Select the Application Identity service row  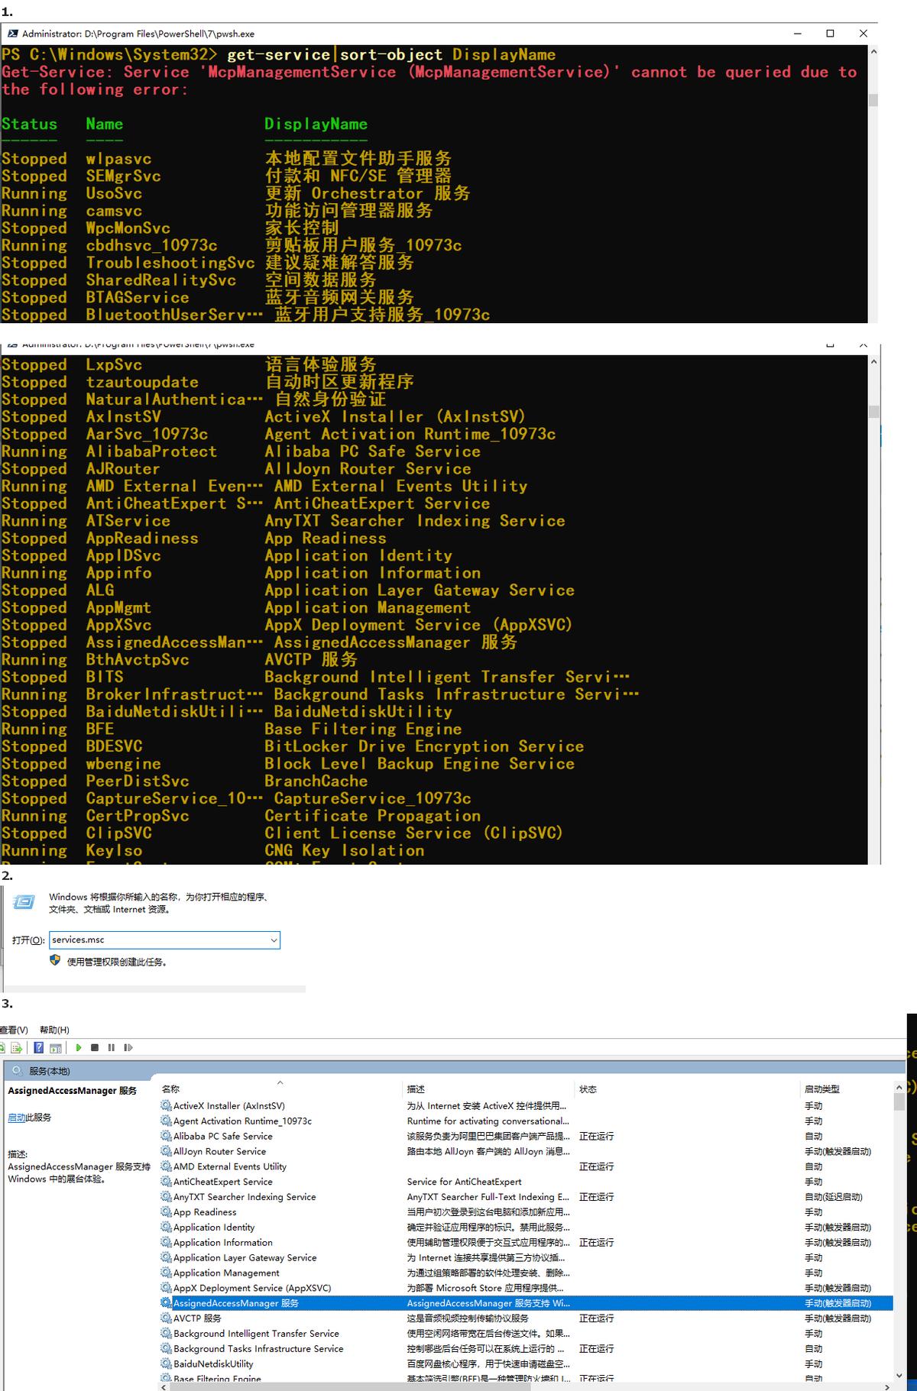(x=214, y=1227)
